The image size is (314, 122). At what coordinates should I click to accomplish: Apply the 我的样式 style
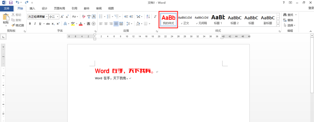tap(168, 19)
